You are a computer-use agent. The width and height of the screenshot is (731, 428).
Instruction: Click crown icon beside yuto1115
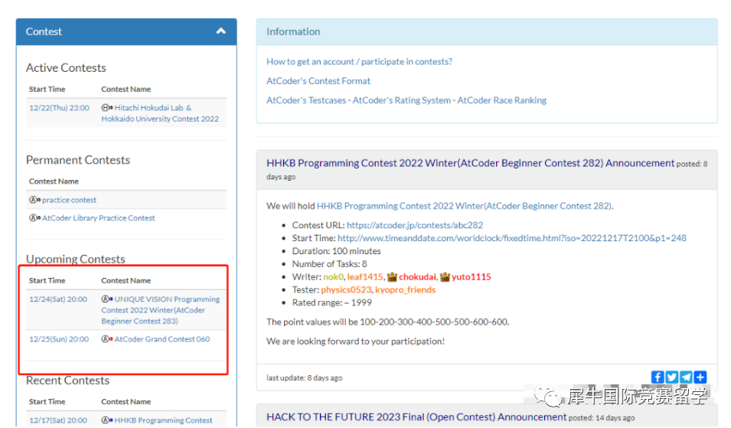pos(445,276)
